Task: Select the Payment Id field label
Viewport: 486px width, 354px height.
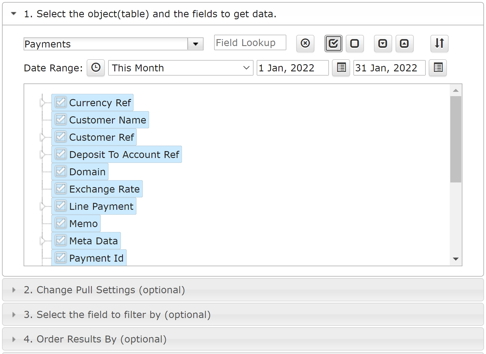Action: [96, 258]
